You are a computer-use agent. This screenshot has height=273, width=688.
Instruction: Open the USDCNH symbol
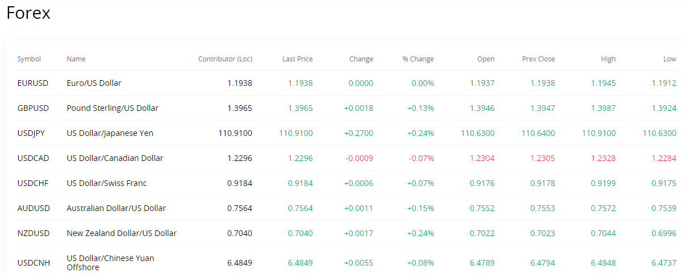coord(33,263)
